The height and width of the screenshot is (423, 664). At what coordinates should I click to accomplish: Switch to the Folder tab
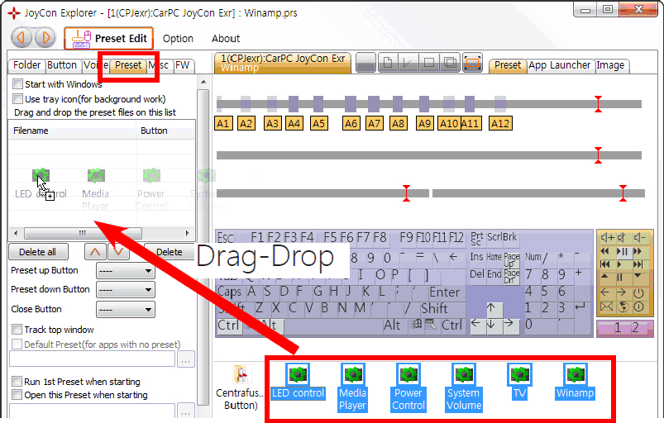[x=26, y=65]
